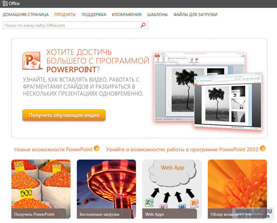The image size is (277, 223).
Task: Open ФАЙЛЫ ДЛЯ ЗАГРУЗКИ in the navigation
Action: coord(196,15)
